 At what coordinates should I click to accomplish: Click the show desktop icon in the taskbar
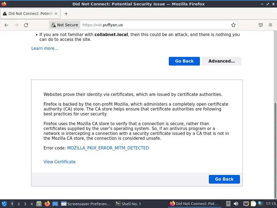click(55, 204)
